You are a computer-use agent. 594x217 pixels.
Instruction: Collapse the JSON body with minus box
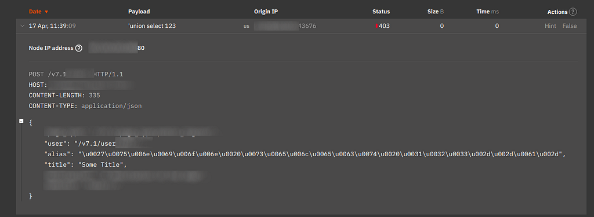click(x=21, y=122)
